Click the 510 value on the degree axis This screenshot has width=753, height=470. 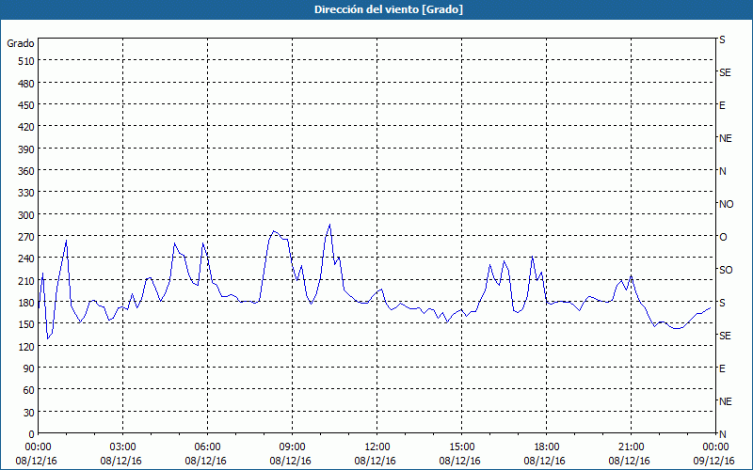coord(26,61)
